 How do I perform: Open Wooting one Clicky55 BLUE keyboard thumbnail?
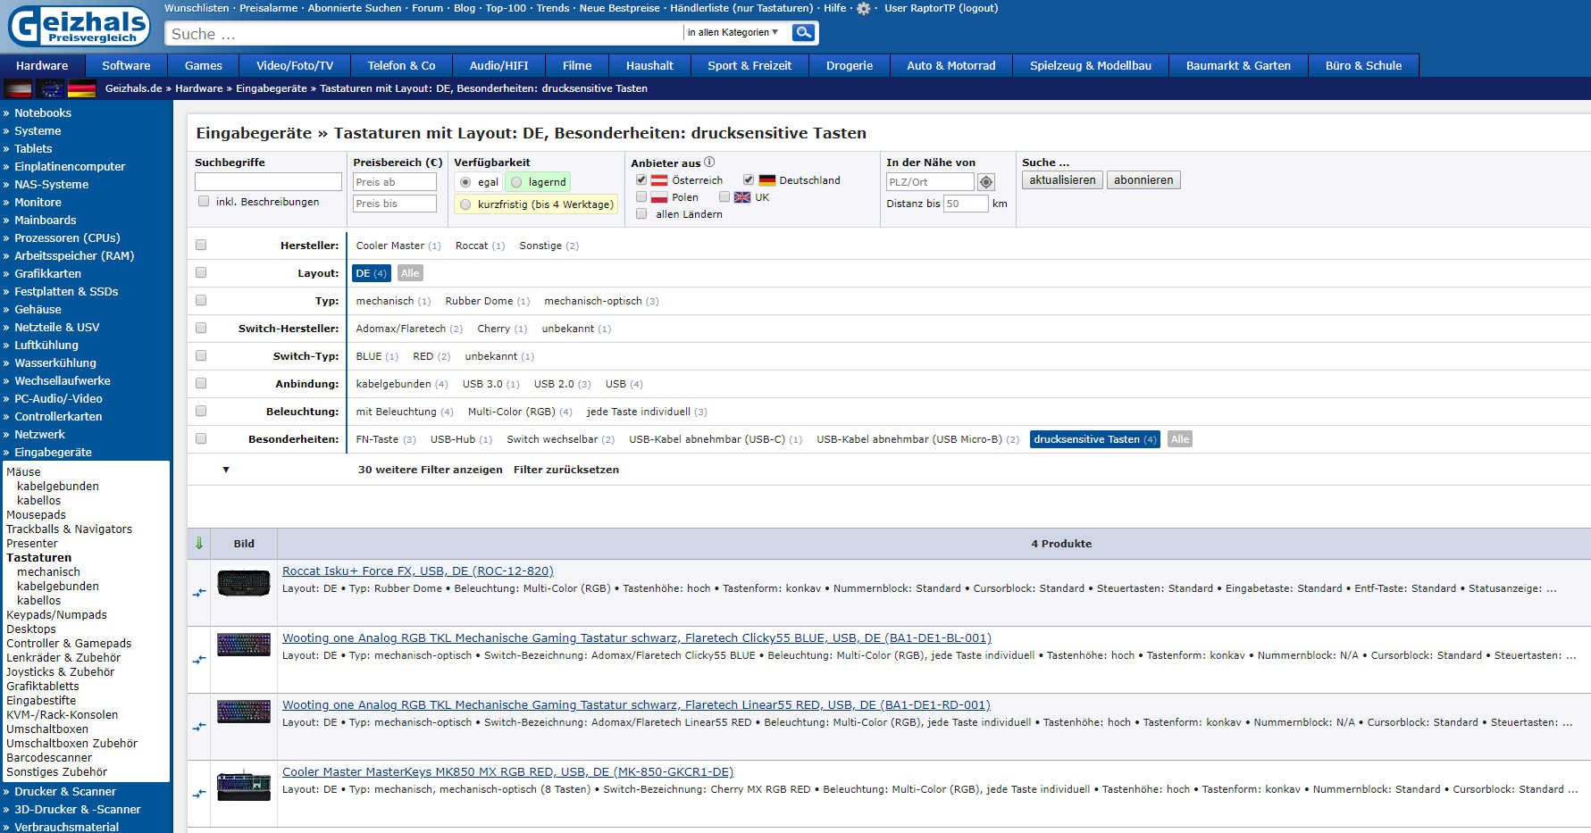coord(244,644)
